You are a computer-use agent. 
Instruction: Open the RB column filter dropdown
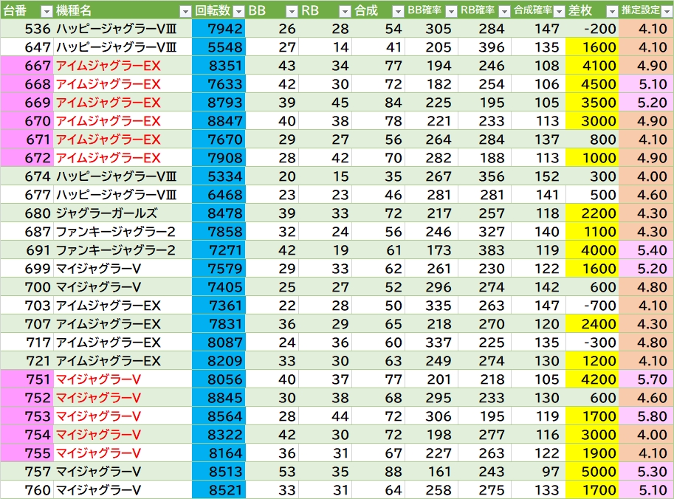pos(345,11)
